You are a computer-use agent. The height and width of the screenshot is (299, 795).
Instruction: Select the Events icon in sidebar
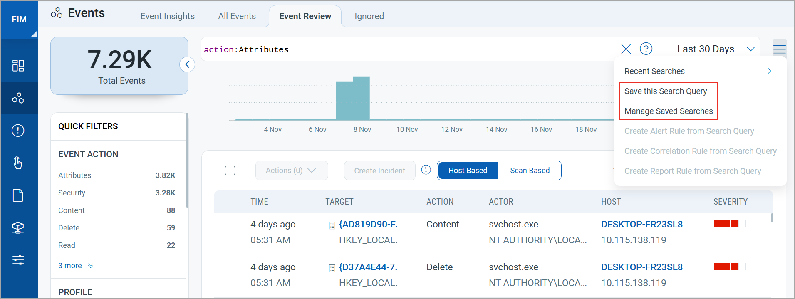18,98
